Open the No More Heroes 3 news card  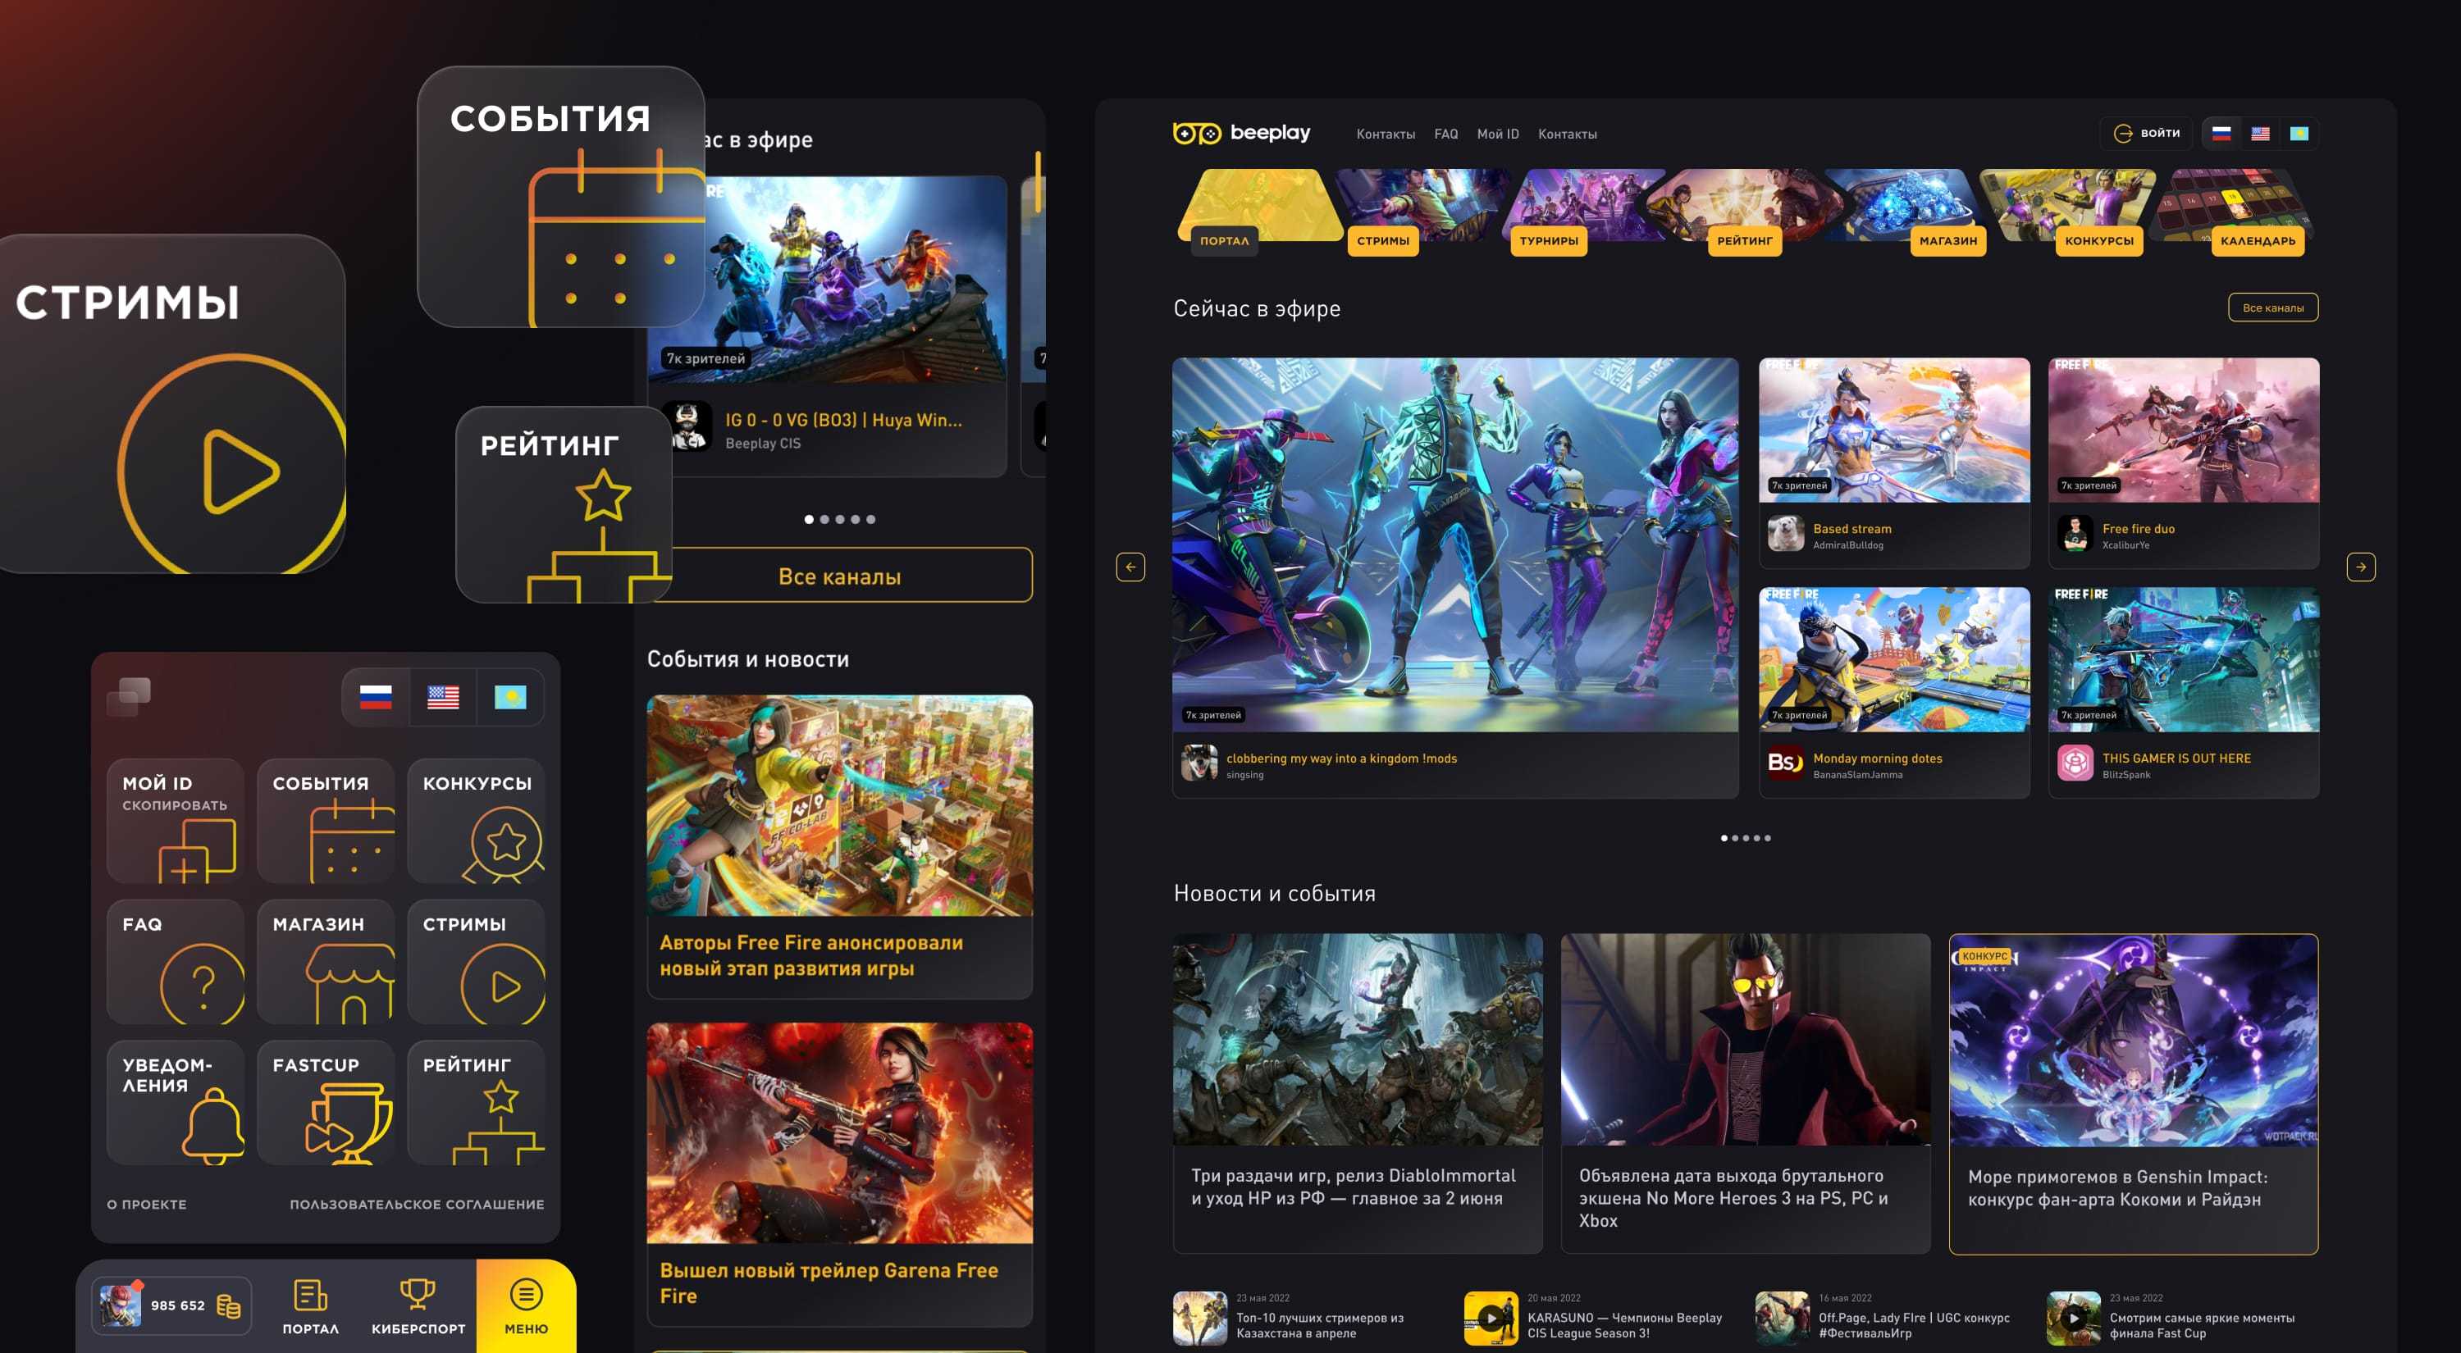coord(1745,1093)
